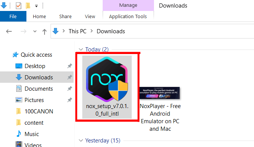Open the 100CANON folder in sidebar

pyautogui.click(x=39, y=111)
